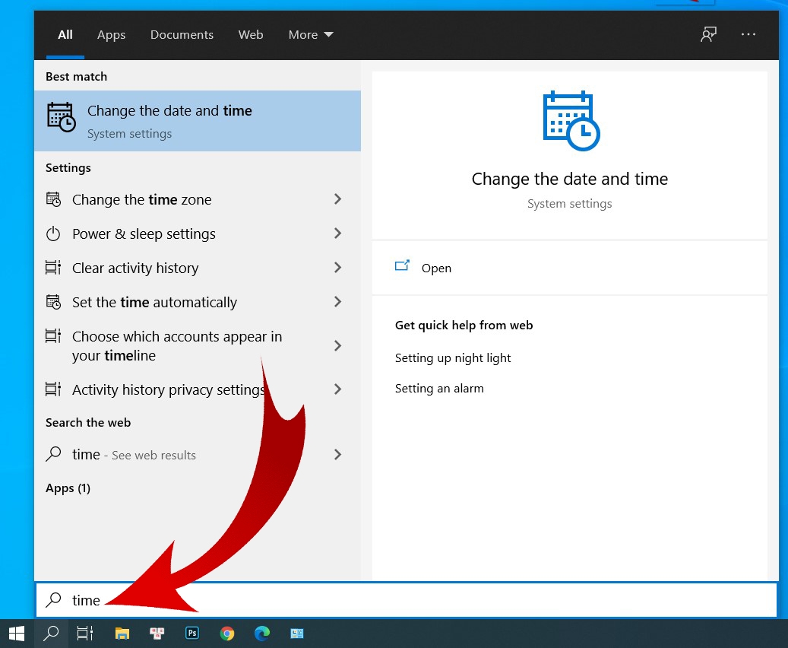Click the Start button on the taskbar

(x=17, y=634)
